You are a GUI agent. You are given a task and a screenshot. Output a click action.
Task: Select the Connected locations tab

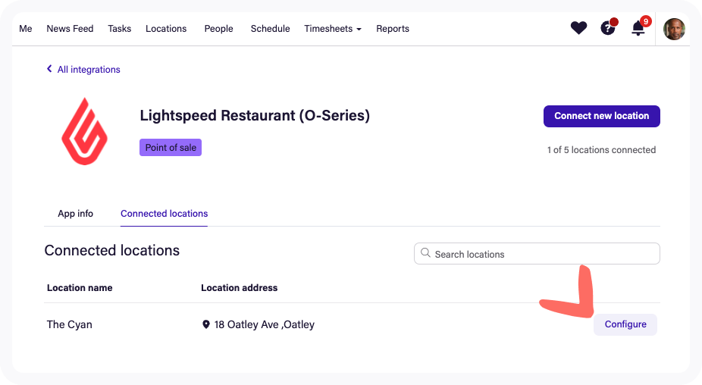pyautogui.click(x=164, y=214)
